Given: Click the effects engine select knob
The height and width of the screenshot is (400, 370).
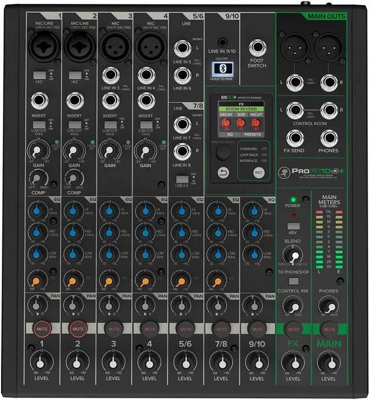Looking at the screenshot, I should 223,152.
